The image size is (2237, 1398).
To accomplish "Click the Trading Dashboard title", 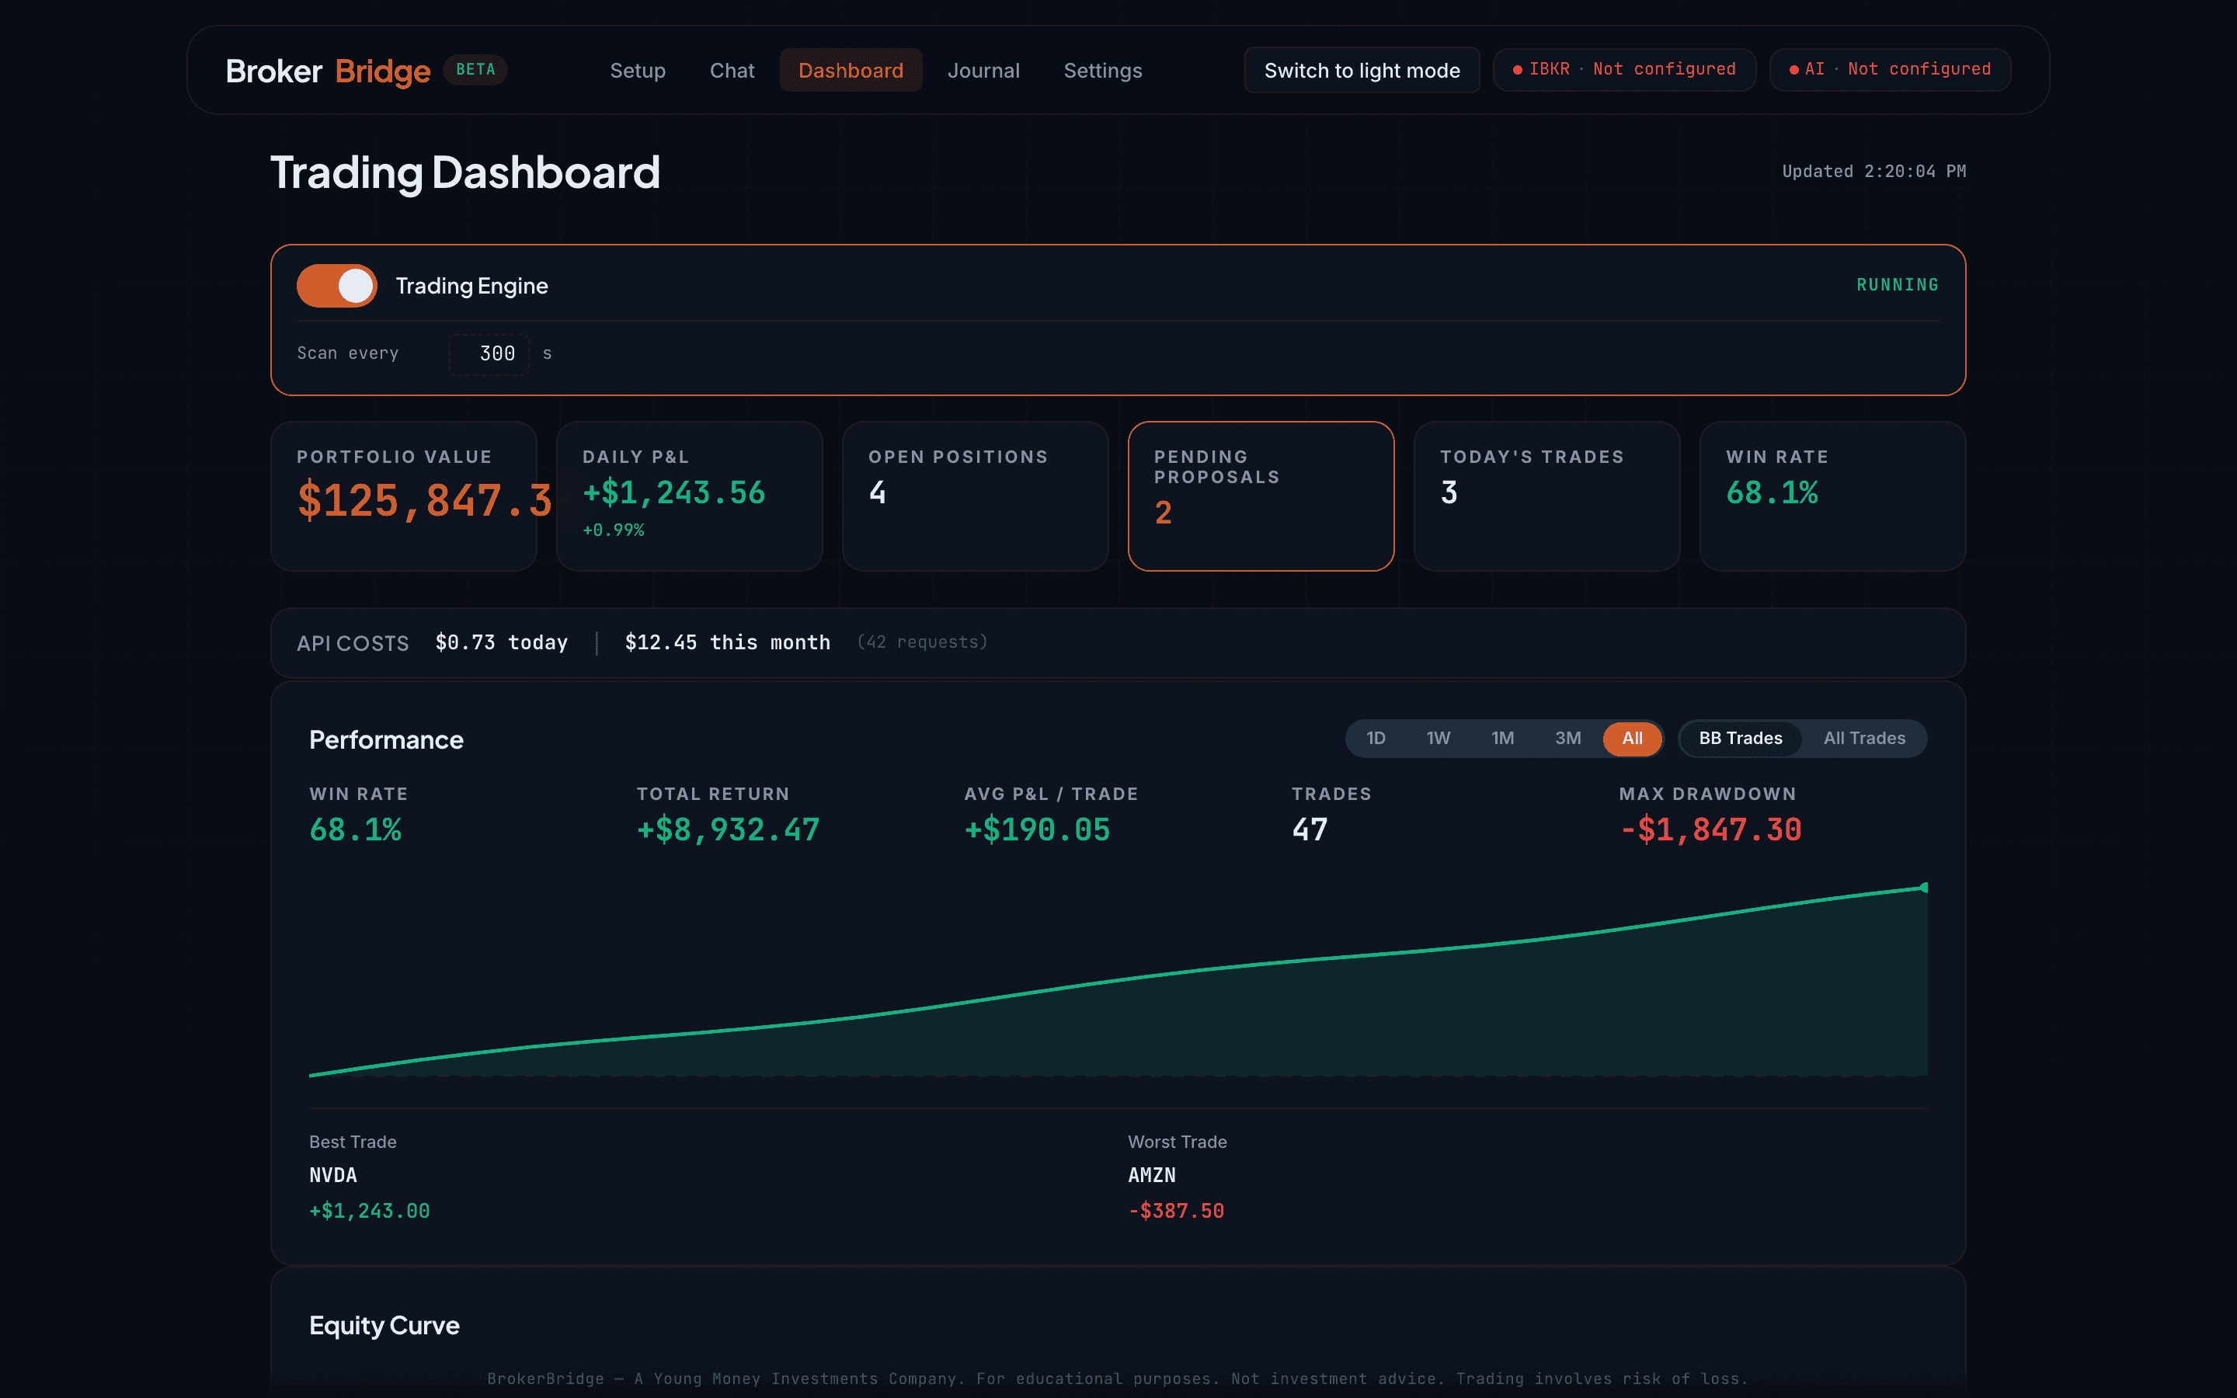I will point(465,173).
